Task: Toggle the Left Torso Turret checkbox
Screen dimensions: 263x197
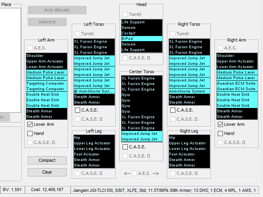Action: pos(77,34)
